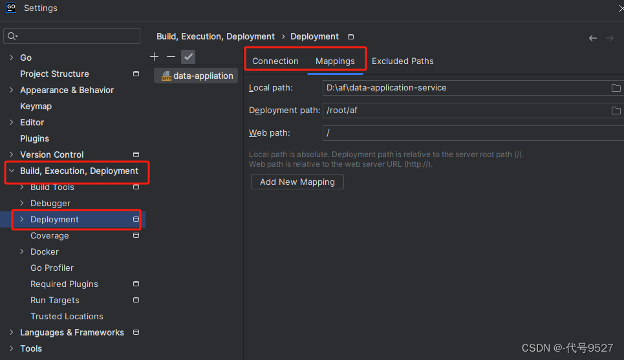Select Debugger settings item

pos(50,204)
